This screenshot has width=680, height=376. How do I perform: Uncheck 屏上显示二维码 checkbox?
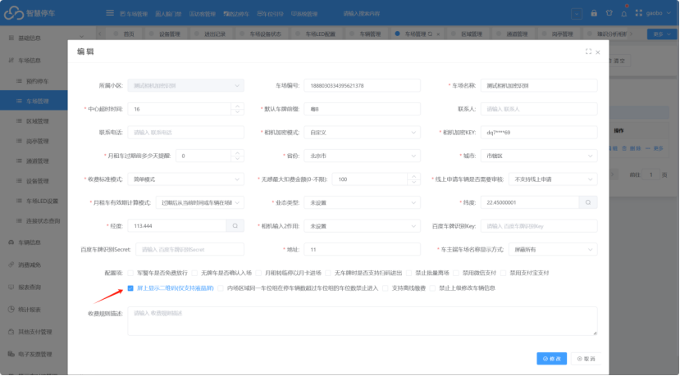point(130,288)
